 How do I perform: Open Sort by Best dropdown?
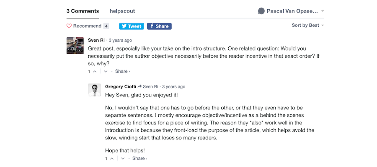click(308, 25)
